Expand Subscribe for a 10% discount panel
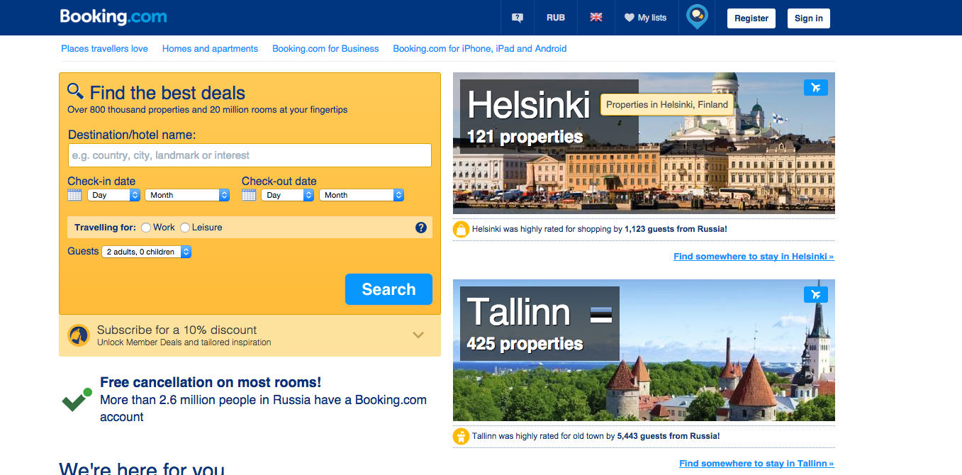The image size is (962, 475). click(x=418, y=335)
